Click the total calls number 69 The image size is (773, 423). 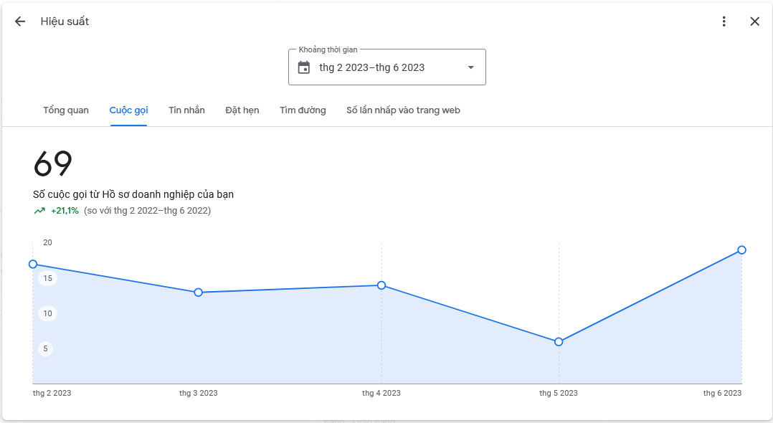(x=53, y=163)
